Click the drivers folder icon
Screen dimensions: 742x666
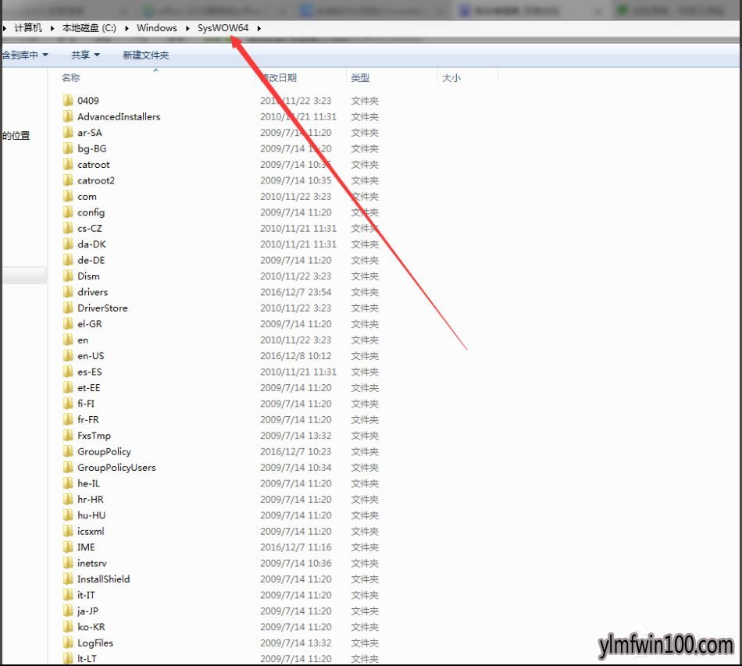pos(68,292)
